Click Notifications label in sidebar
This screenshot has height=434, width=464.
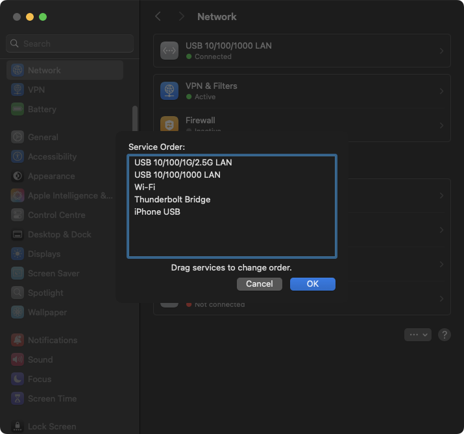click(53, 340)
